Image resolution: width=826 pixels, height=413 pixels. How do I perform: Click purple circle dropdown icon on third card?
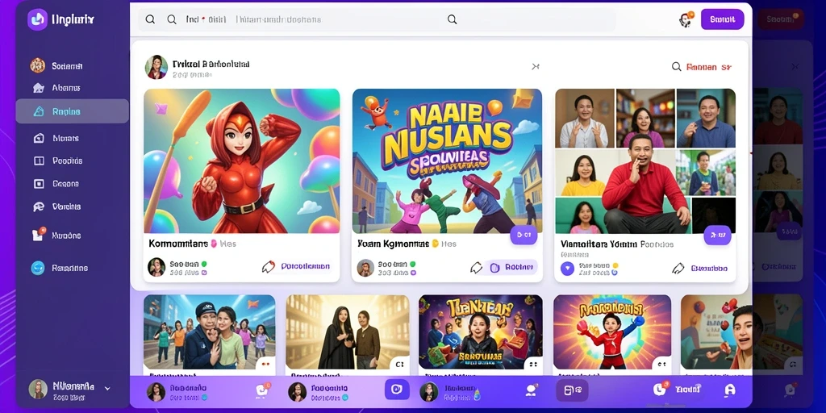click(x=567, y=269)
